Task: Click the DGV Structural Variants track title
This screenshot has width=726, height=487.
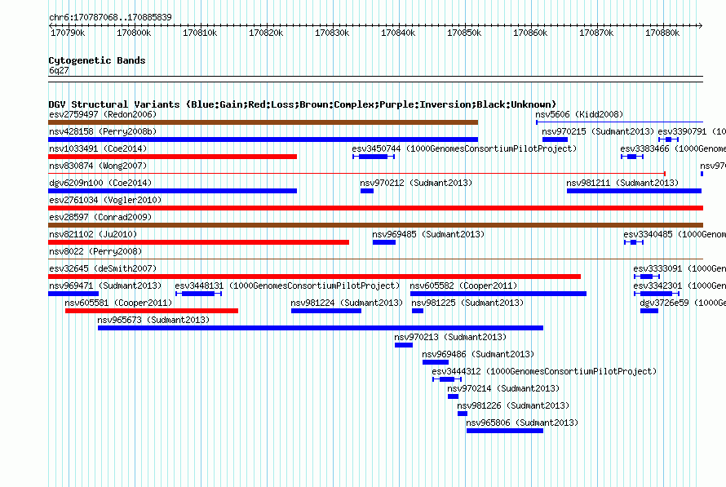Action: [303, 104]
